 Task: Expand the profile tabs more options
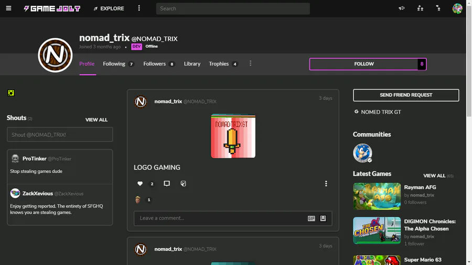(250, 63)
